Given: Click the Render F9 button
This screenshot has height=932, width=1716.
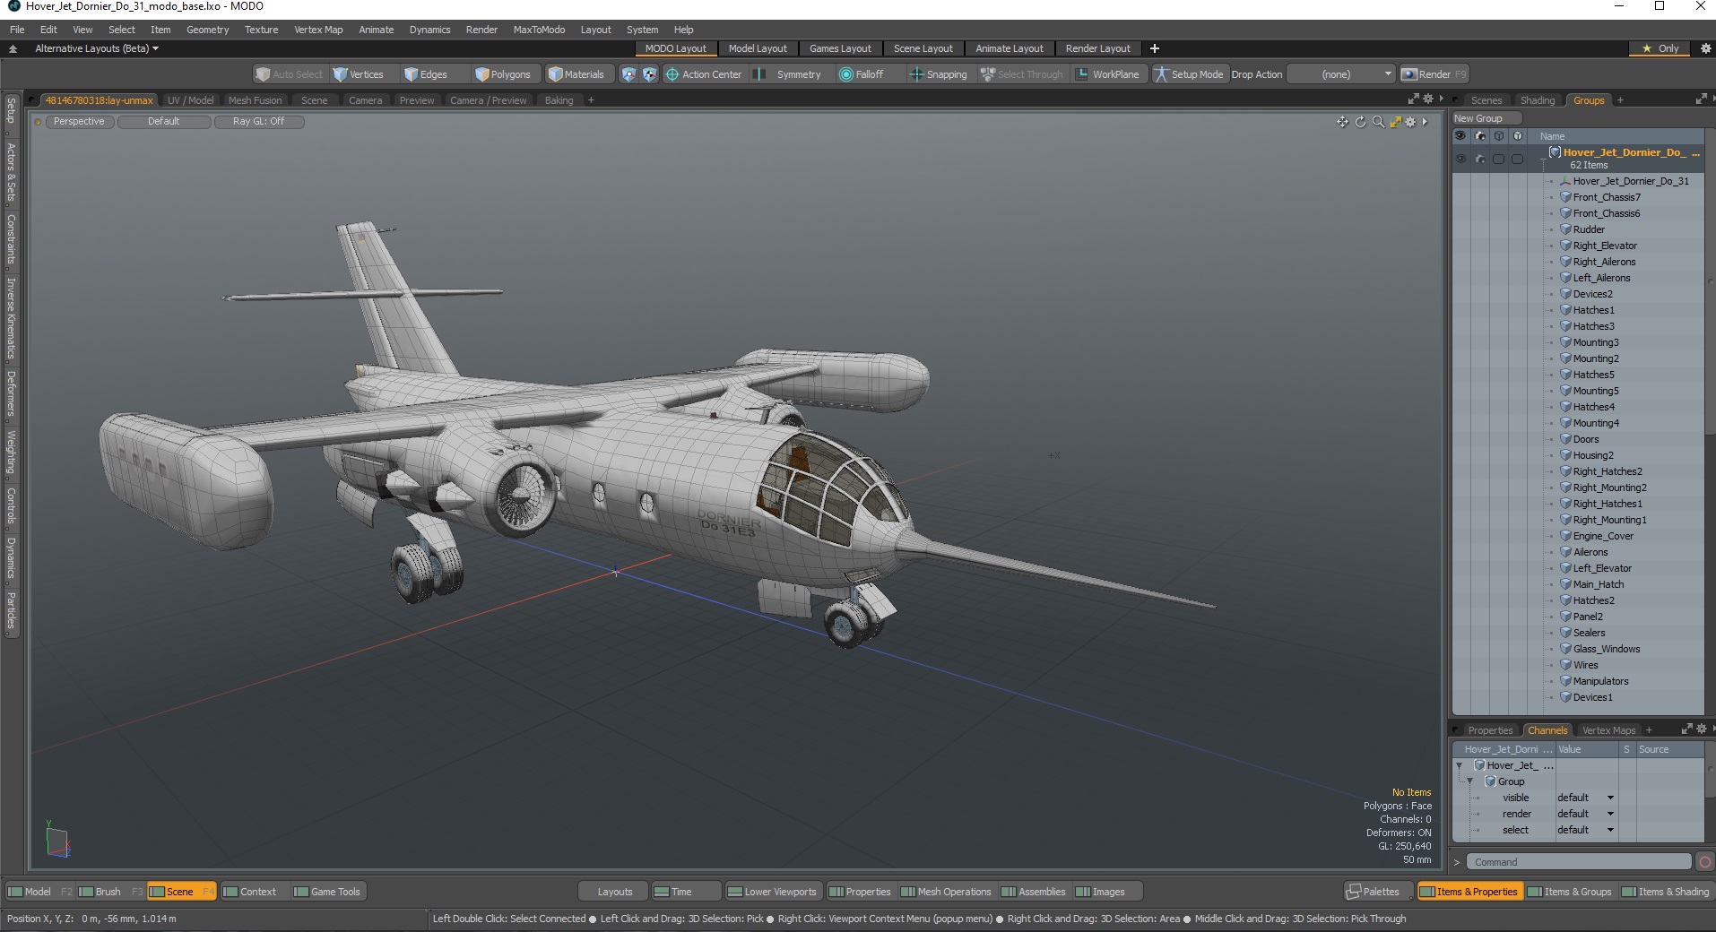Looking at the screenshot, I should (x=1434, y=74).
